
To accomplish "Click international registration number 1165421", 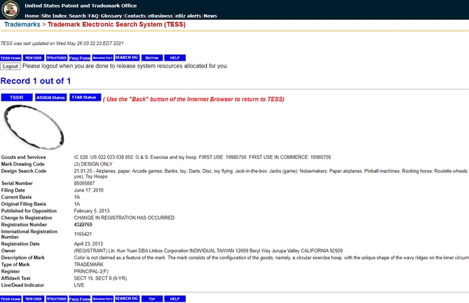I will click(x=83, y=234).
